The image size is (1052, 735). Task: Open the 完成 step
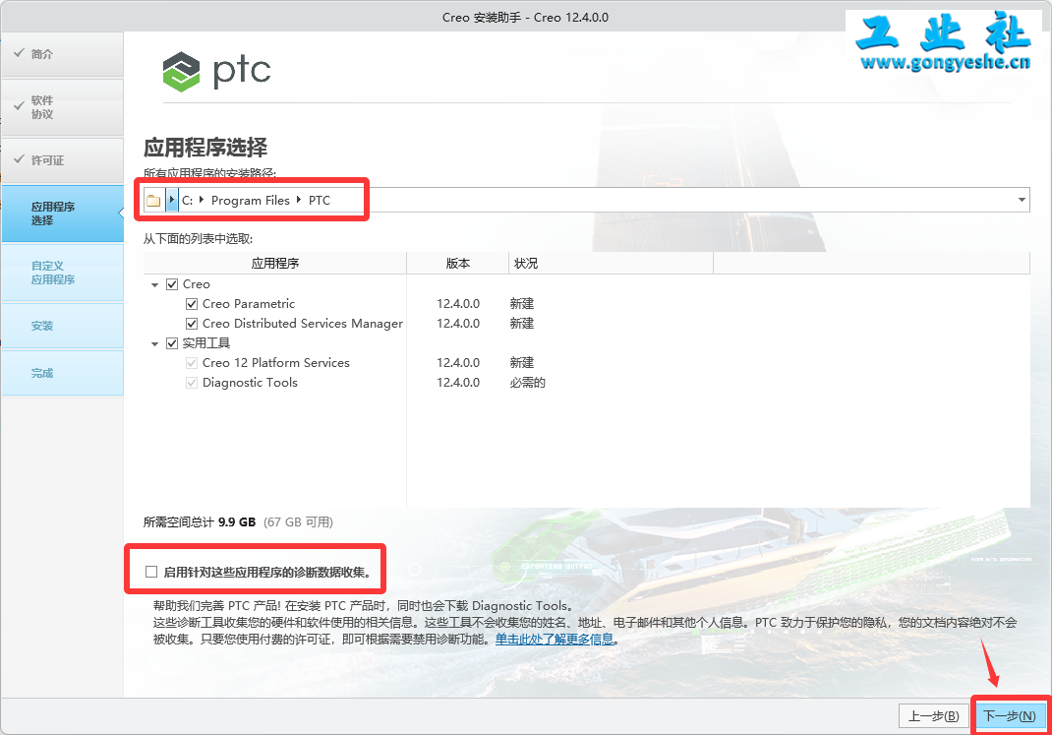pos(62,373)
